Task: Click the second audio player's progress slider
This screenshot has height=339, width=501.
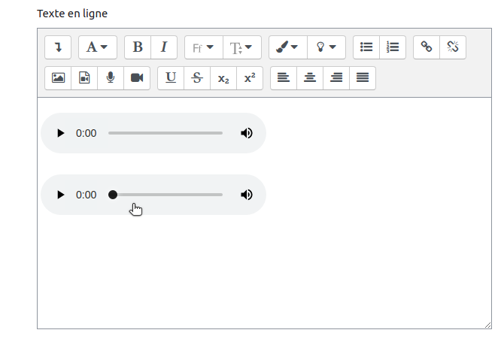Action: pos(167,195)
